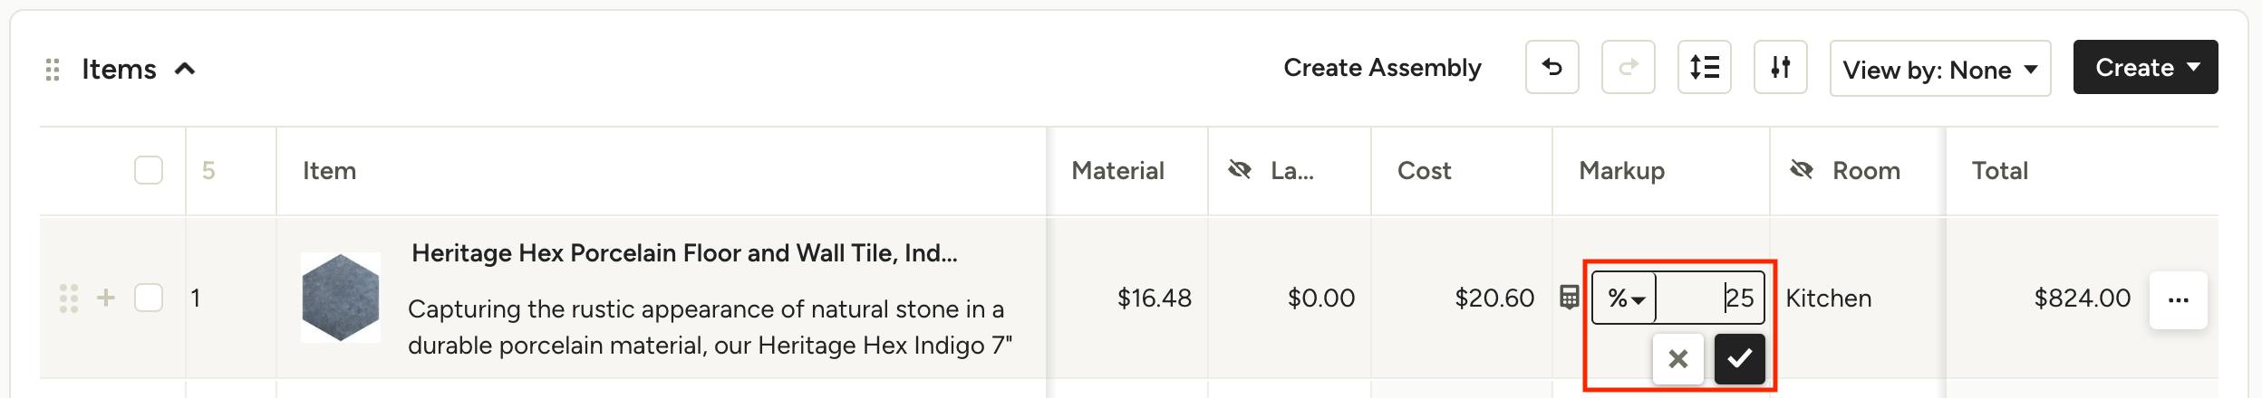
Task: Click Create Assembly
Action: 1382,68
